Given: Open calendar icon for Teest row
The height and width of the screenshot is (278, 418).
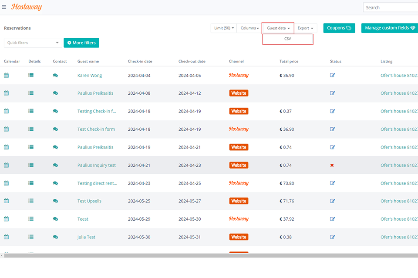Looking at the screenshot, I should [x=7, y=219].
